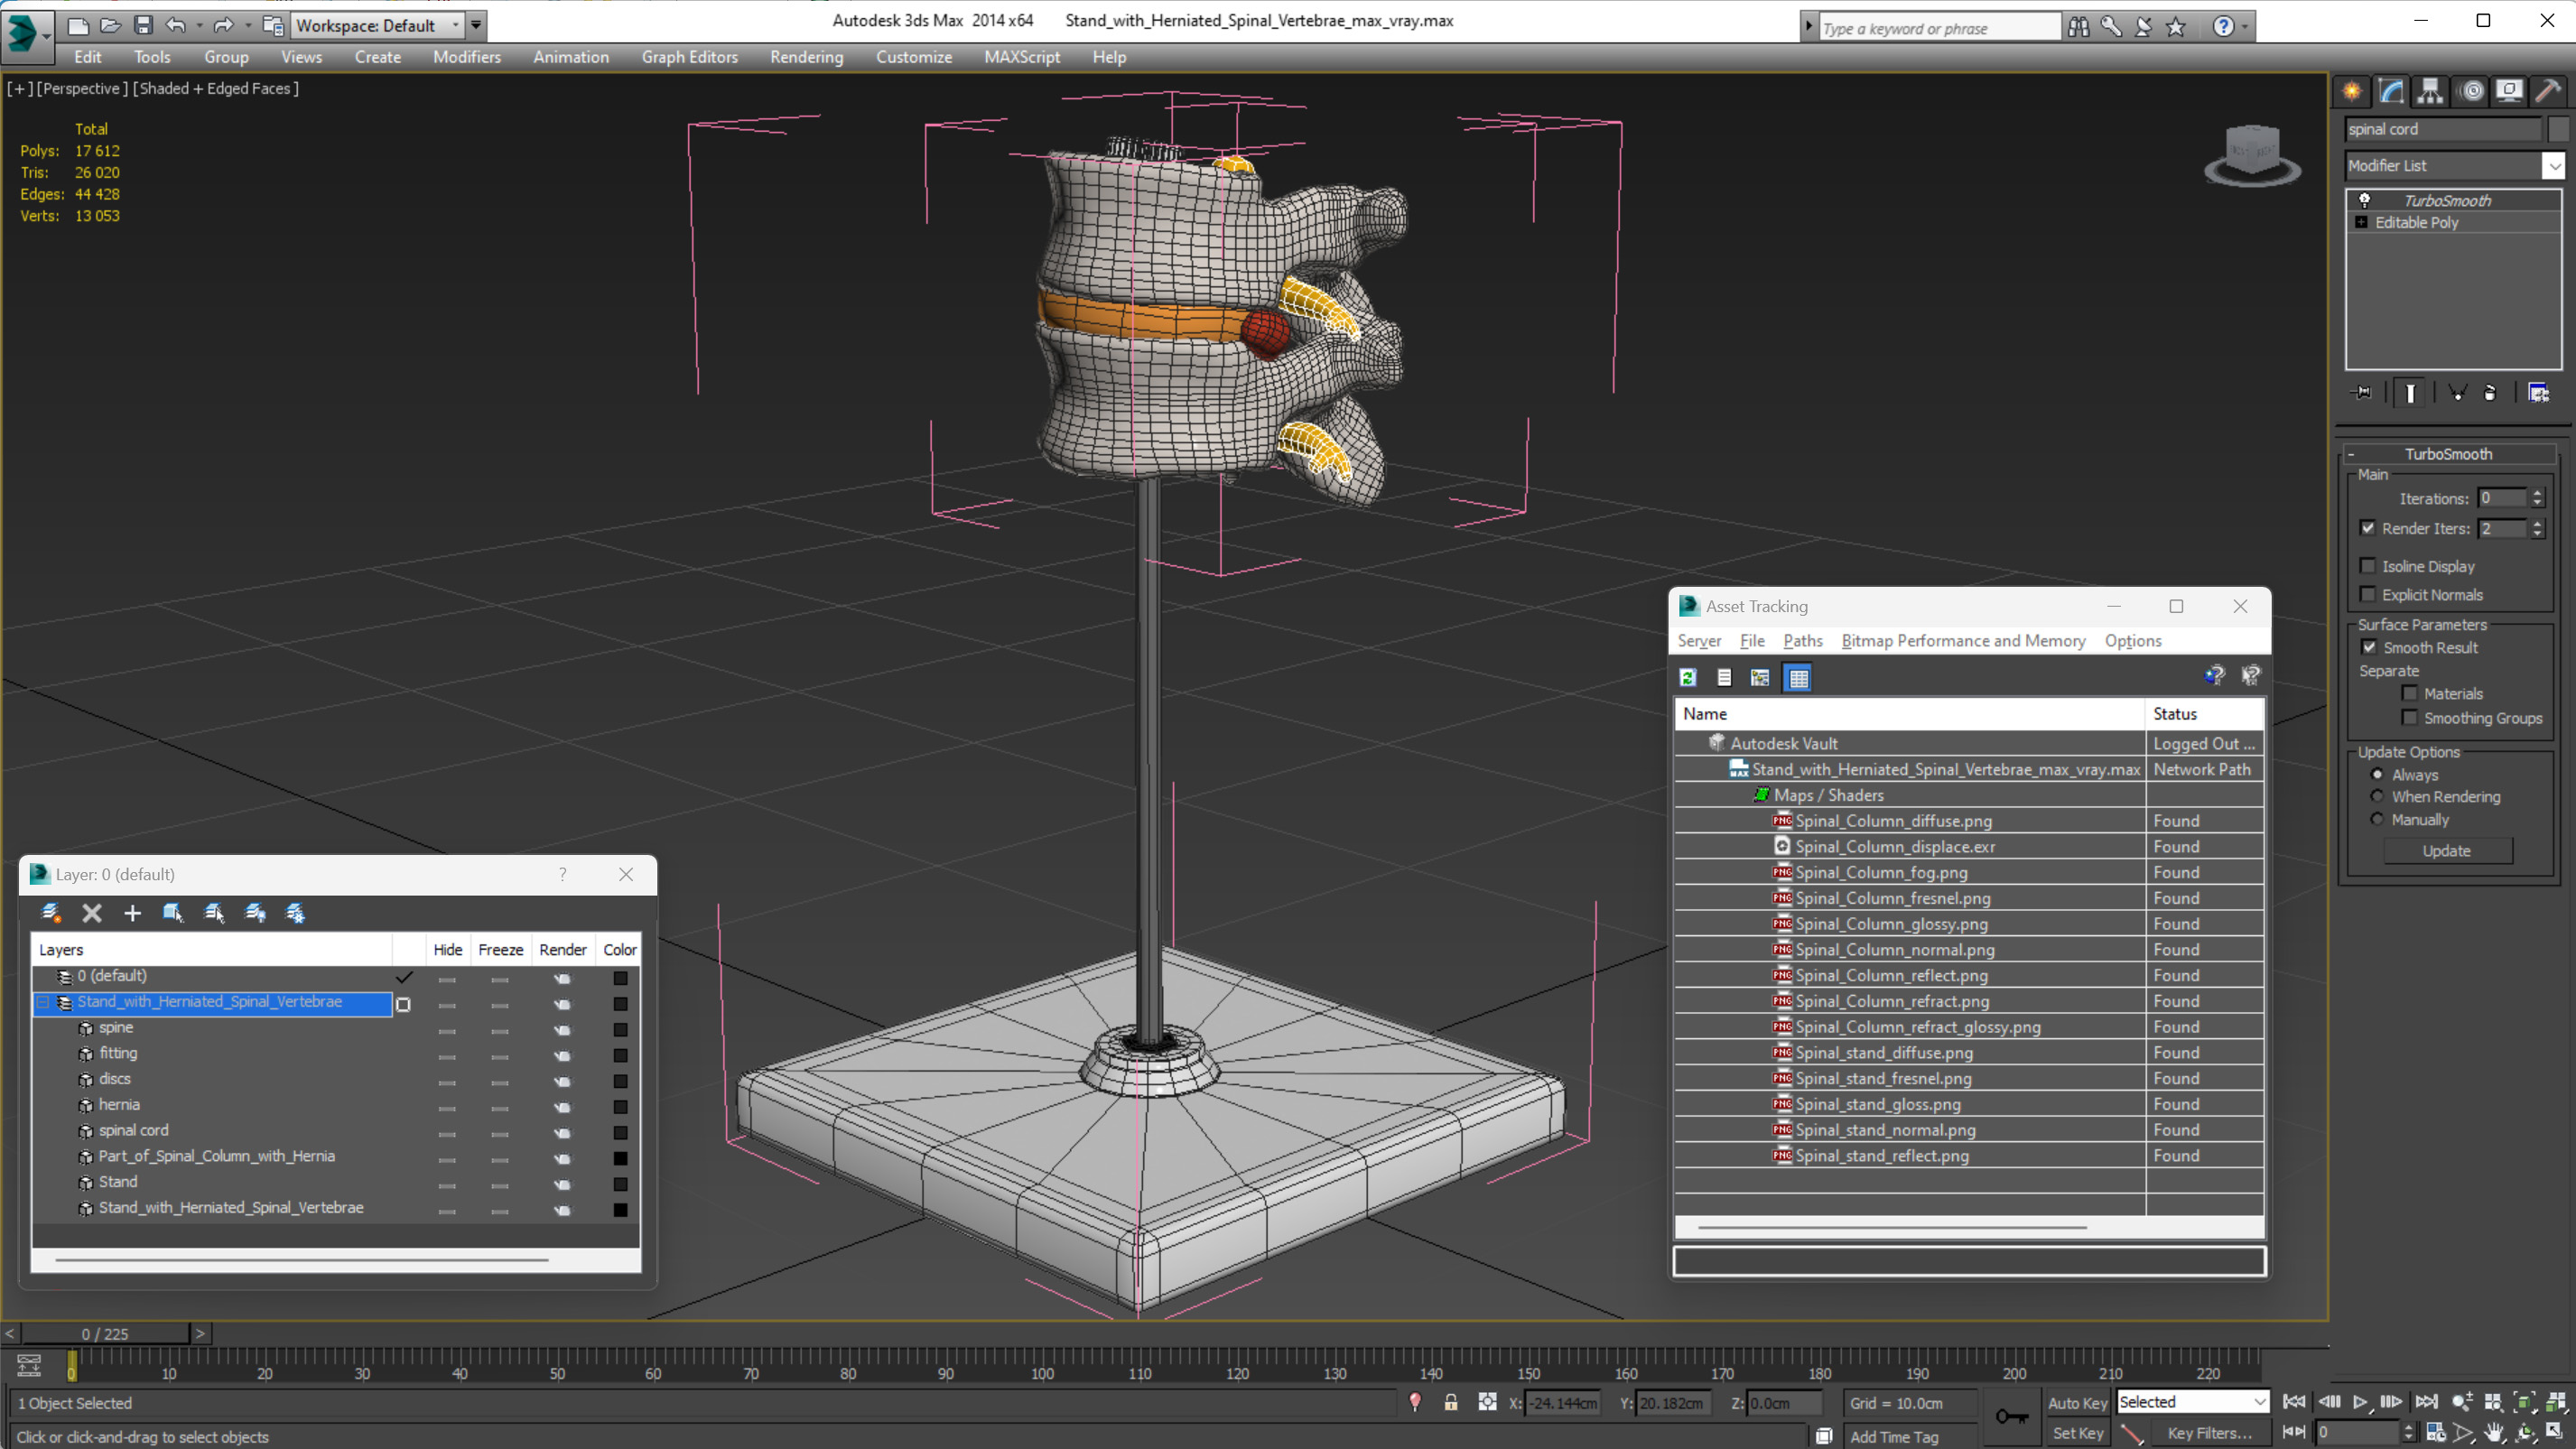
Task: Select the When Rendering update option
Action: click(x=2377, y=796)
